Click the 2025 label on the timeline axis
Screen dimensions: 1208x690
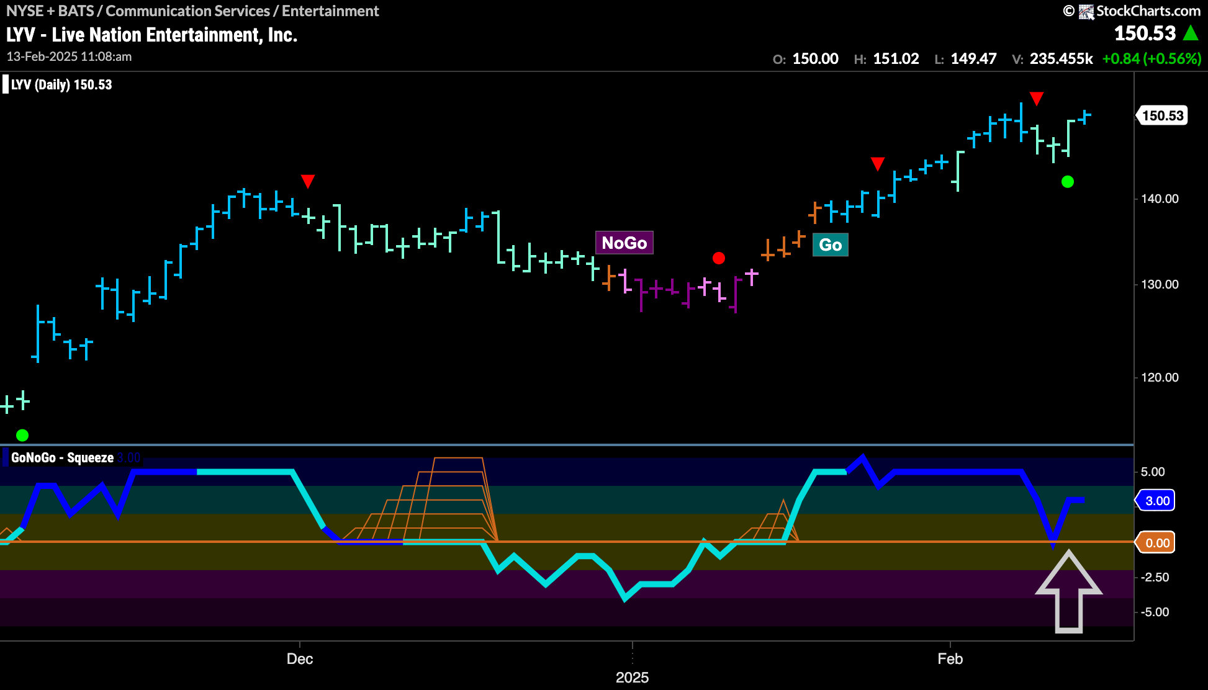tap(633, 678)
